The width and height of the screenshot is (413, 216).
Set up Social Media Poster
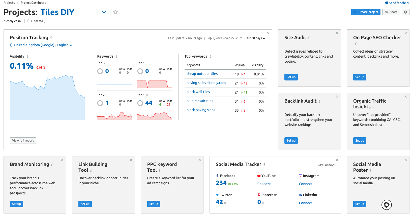pos(360,204)
